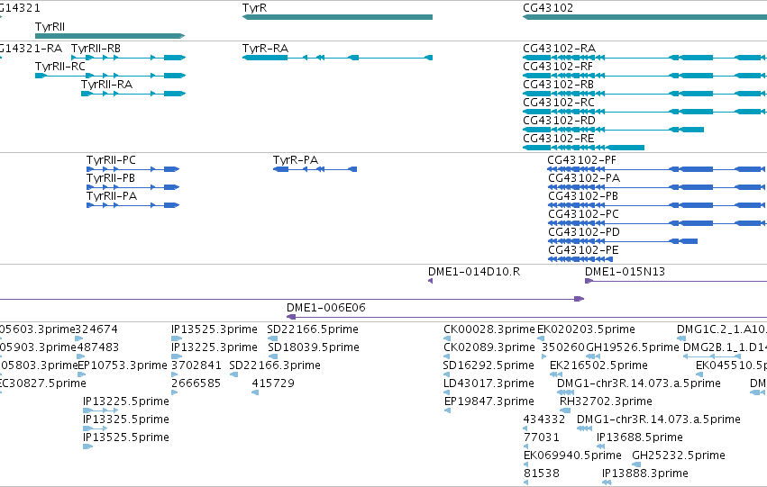767x487 pixels.
Task: Click the SD22166.3prime EST label
Action: [275, 365]
